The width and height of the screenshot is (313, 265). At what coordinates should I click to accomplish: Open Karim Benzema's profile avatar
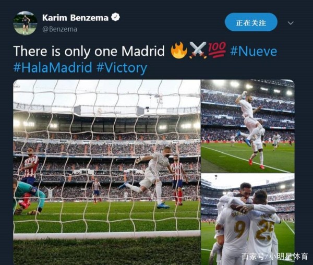(25, 23)
